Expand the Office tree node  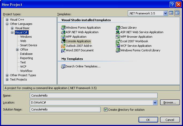point(17,50)
